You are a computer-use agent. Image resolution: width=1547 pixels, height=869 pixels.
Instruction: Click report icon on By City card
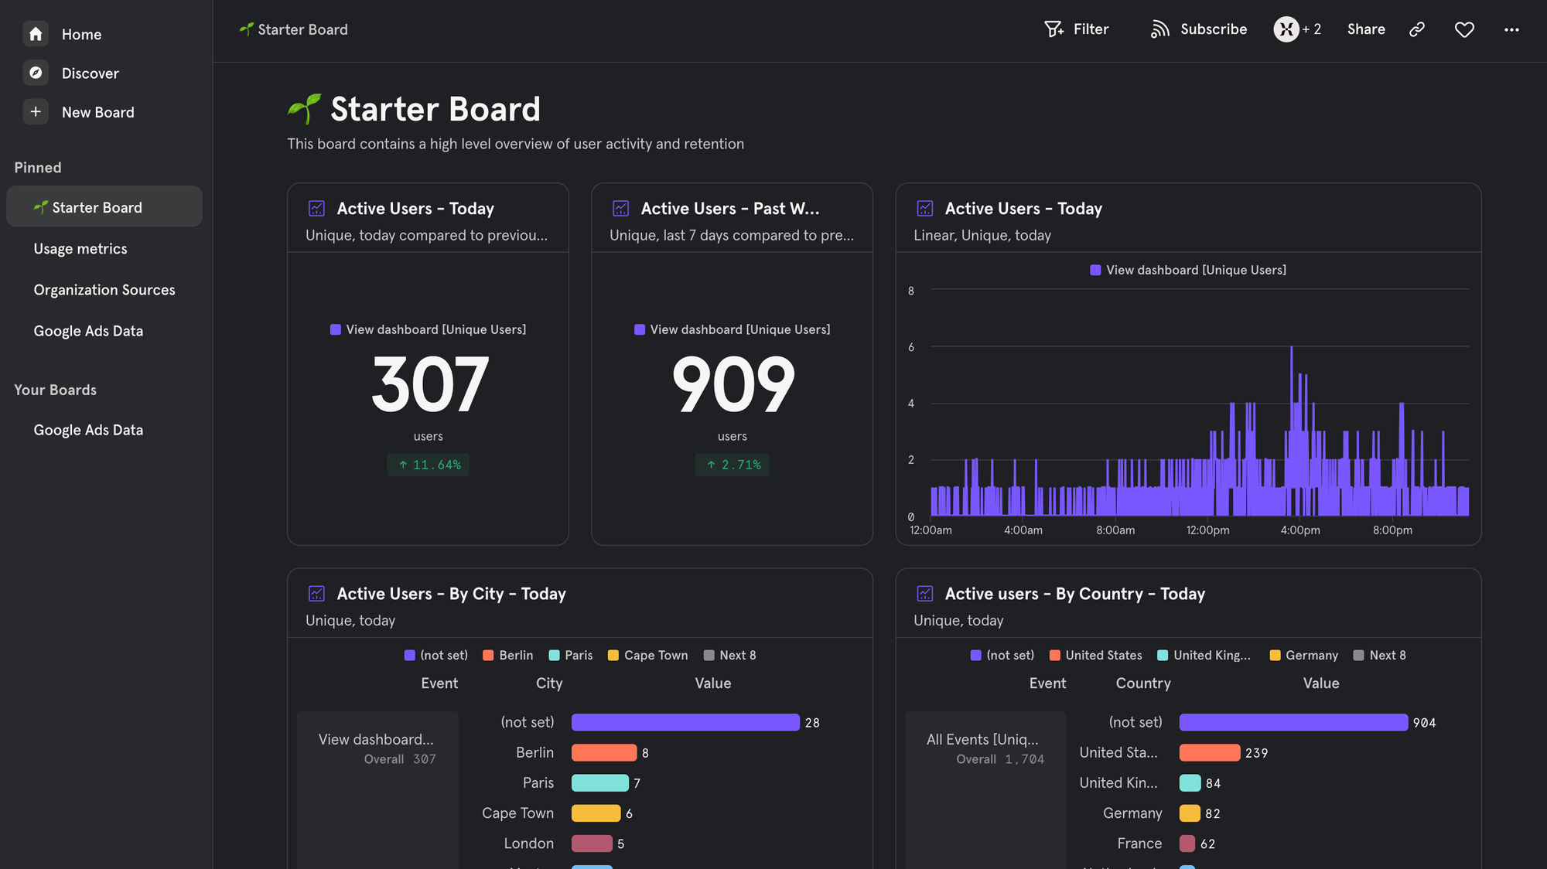[x=316, y=594]
